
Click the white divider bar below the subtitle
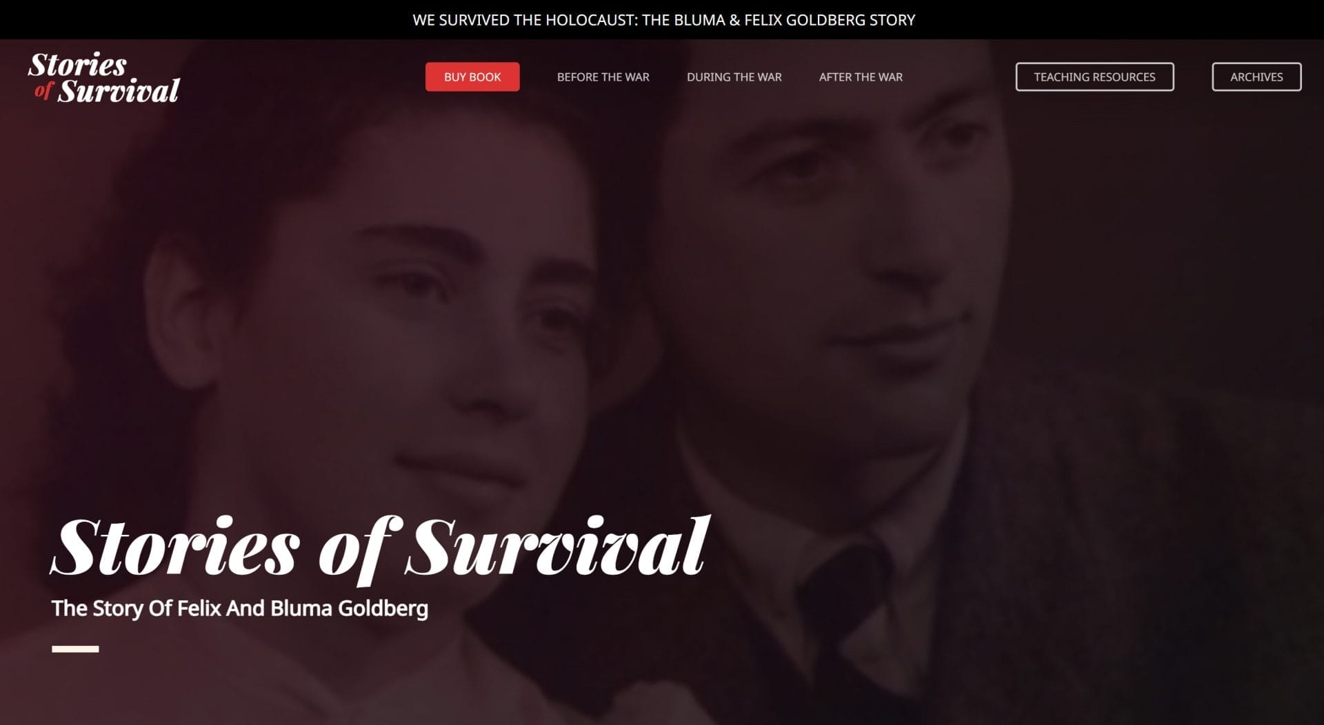pos(75,649)
